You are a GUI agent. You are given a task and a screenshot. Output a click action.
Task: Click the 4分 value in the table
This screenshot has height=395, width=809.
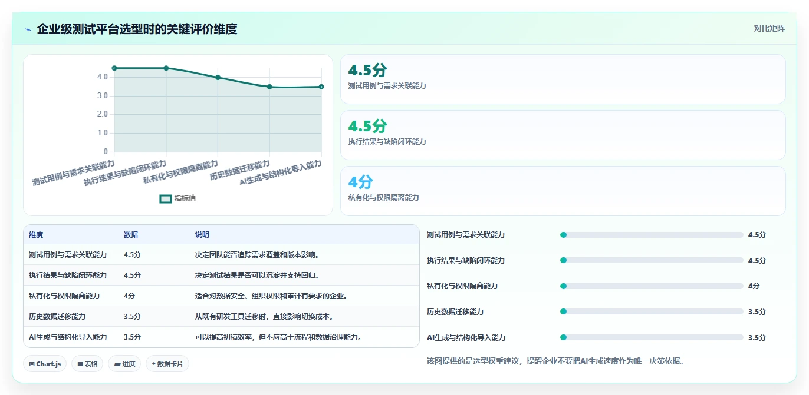click(129, 296)
